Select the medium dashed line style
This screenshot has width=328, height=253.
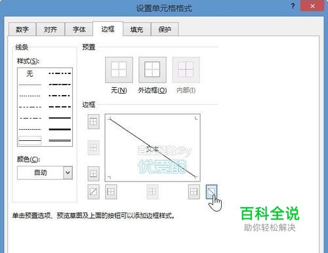(60, 107)
